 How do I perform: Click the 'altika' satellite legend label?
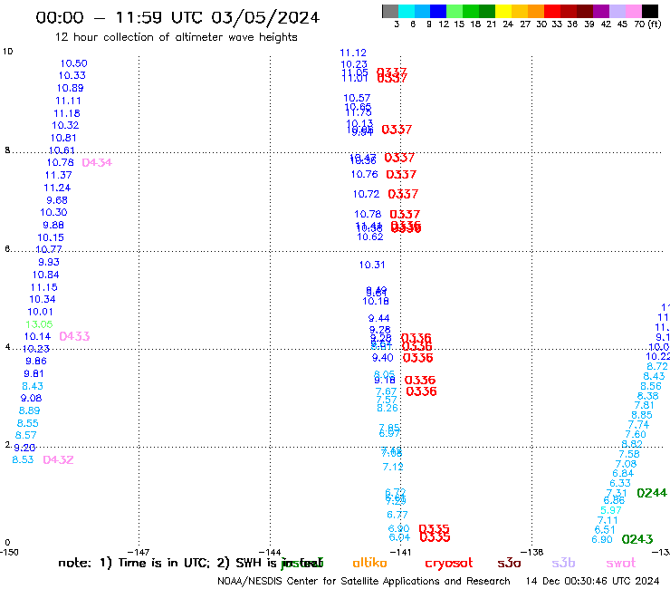point(369,563)
